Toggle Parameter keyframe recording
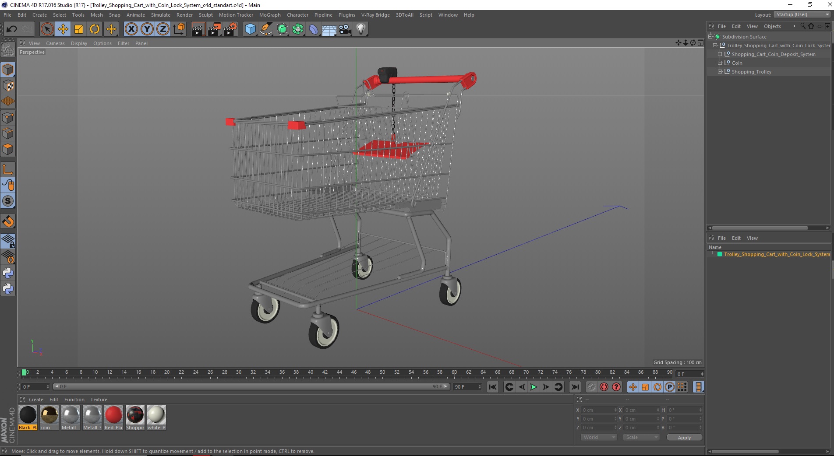Image resolution: width=834 pixels, height=456 pixels. (x=670, y=387)
